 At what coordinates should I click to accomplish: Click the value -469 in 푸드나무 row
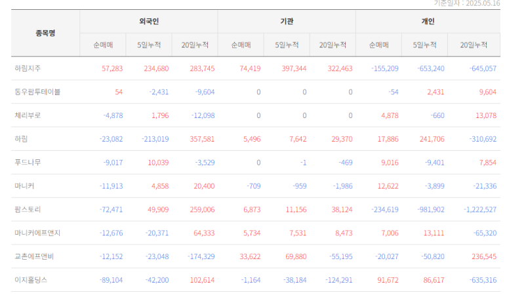(346, 163)
